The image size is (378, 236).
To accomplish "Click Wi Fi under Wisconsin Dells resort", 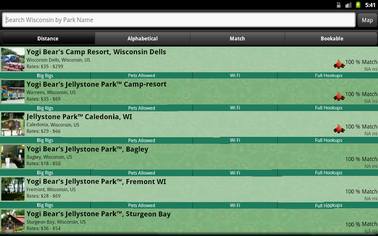I will click(235, 76).
